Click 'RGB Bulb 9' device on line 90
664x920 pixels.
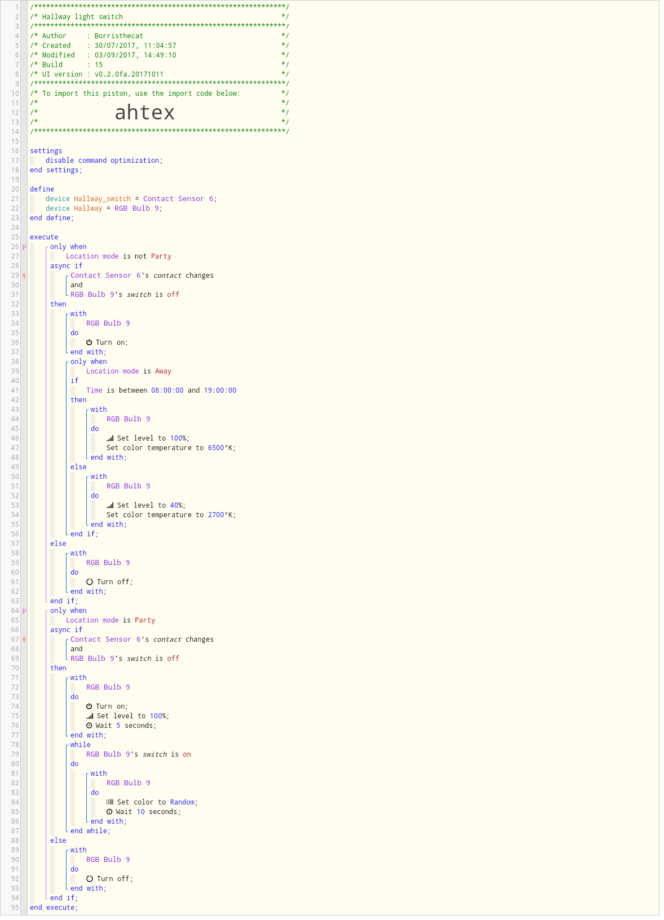[108, 860]
